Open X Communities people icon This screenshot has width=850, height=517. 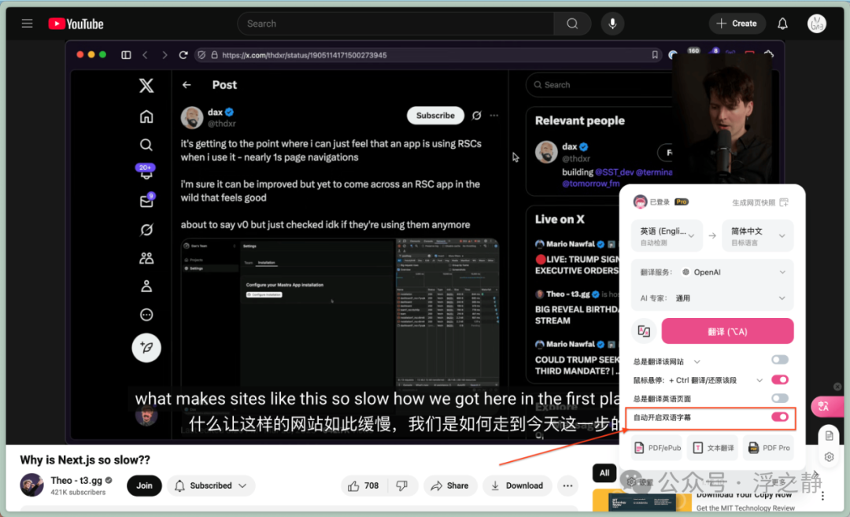point(146,258)
